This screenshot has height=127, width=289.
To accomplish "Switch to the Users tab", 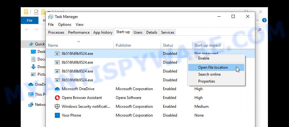I will (138, 32).
